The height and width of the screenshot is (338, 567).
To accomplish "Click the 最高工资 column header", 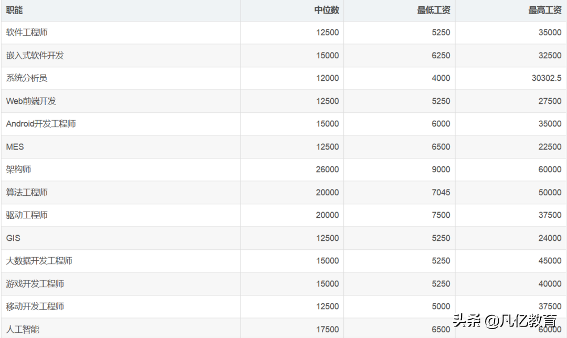I will pyautogui.click(x=544, y=9).
